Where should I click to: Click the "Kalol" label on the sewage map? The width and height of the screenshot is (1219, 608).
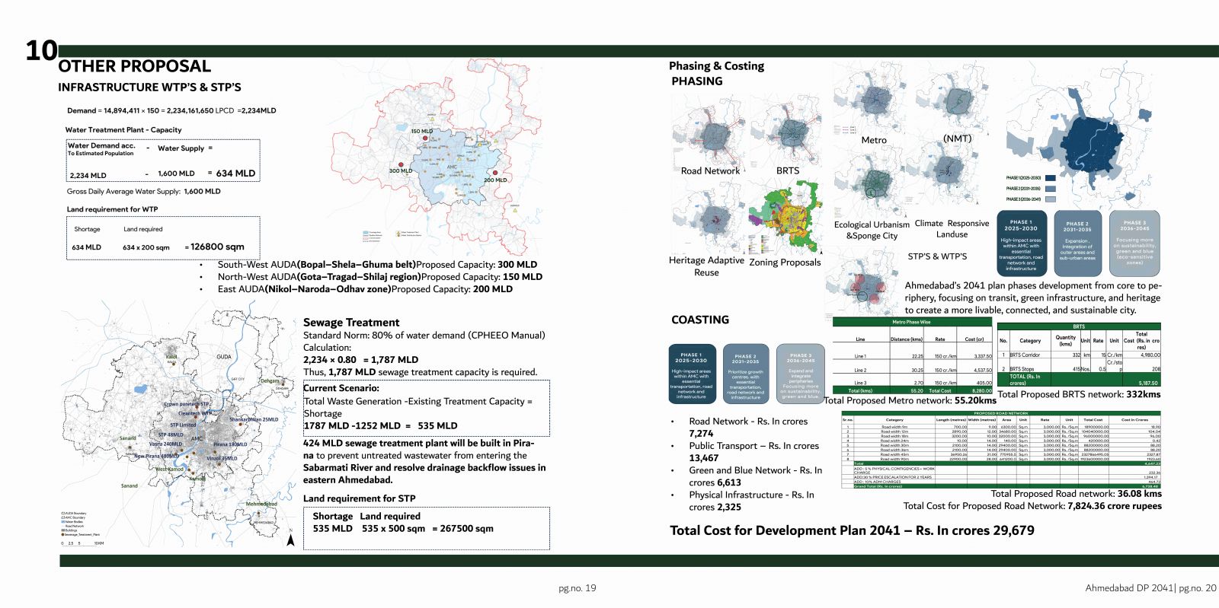171,356
